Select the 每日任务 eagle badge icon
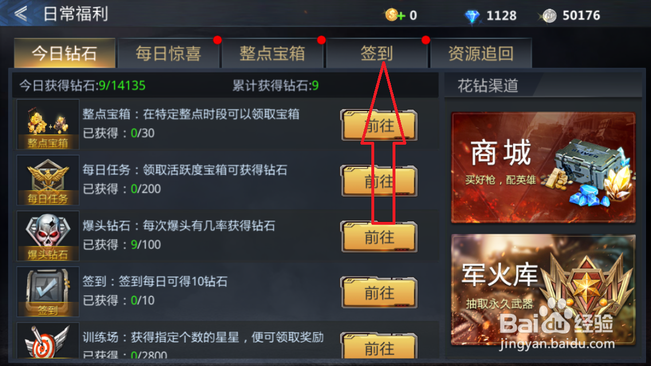 pos(48,180)
